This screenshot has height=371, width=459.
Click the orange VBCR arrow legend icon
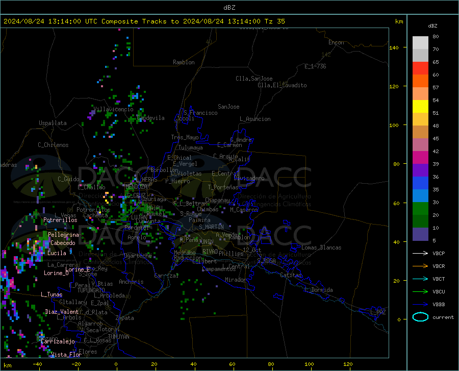[x=420, y=266]
